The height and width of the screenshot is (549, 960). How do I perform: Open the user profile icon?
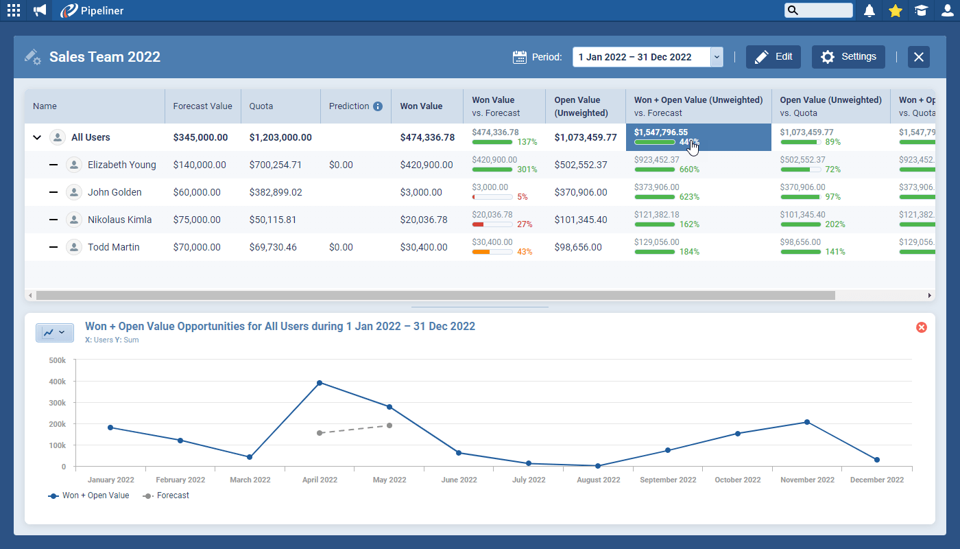947,10
